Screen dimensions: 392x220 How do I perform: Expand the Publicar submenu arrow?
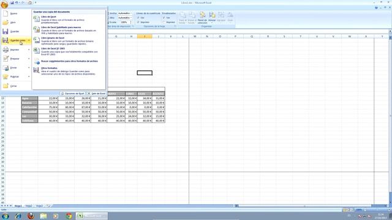[29, 76]
